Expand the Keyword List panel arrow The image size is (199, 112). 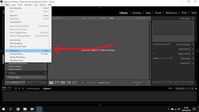193,54
